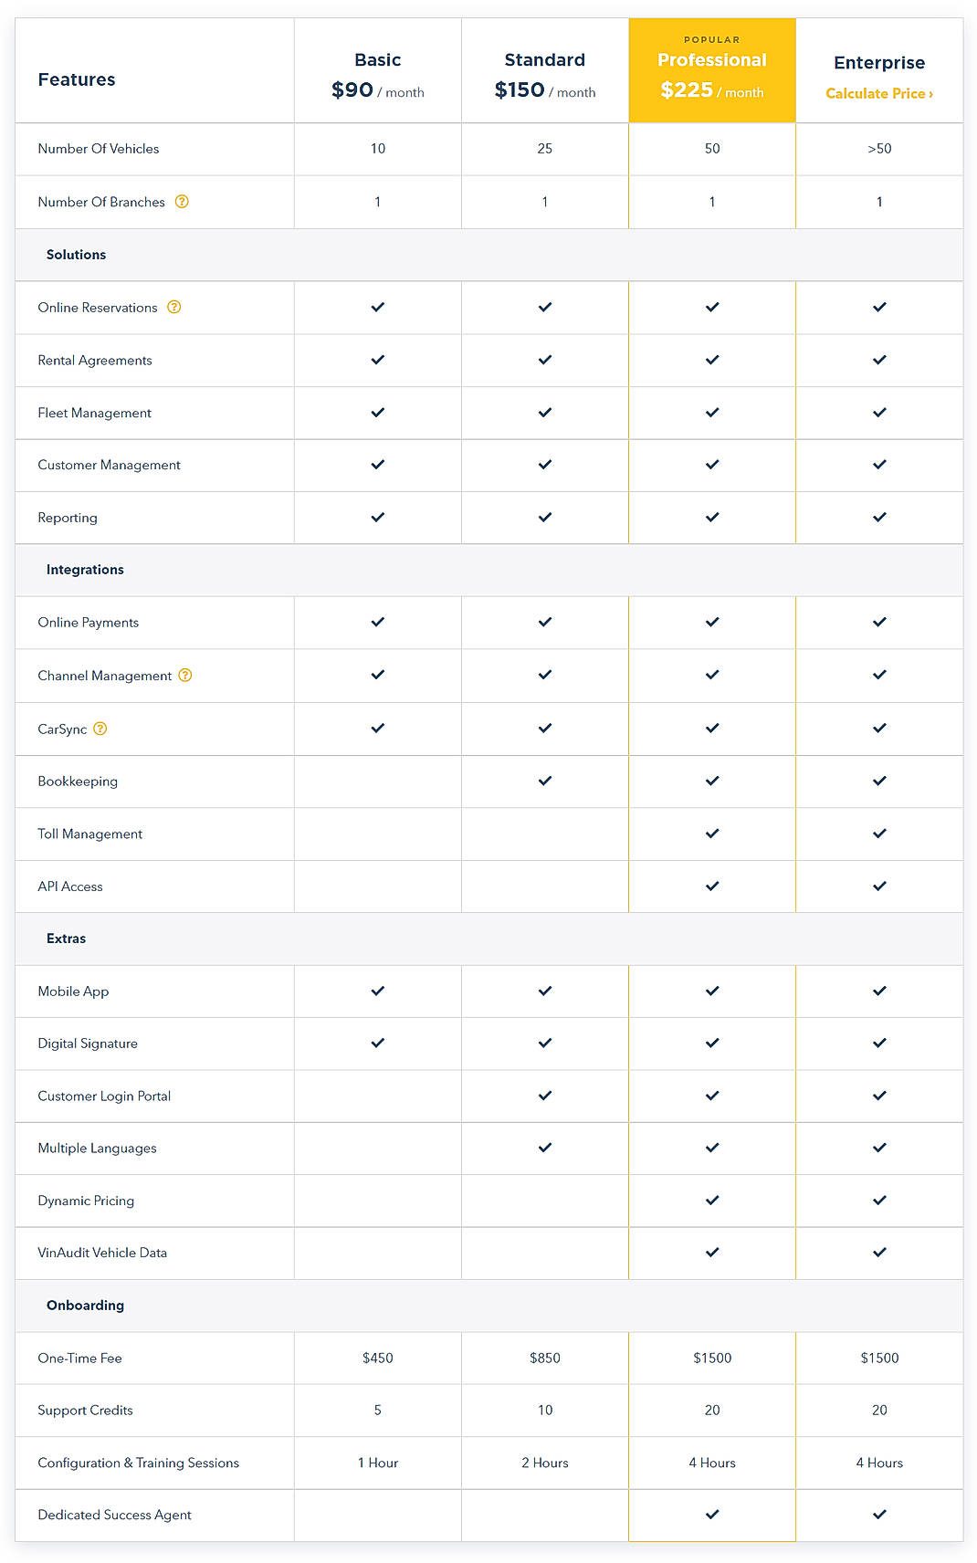Open Calculate Price for Enterprise

pyautogui.click(x=878, y=93)
